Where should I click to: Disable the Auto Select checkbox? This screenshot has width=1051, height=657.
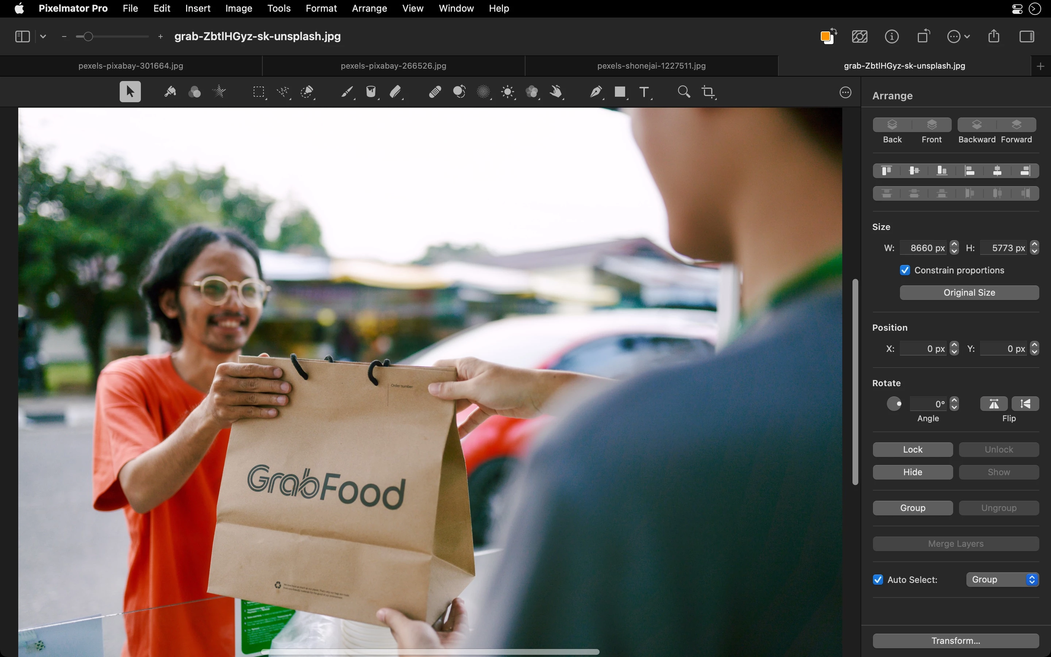(x=878, y=580)
